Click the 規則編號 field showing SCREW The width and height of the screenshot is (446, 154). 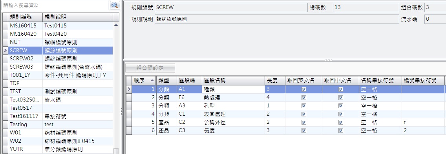click(x=231, y=7)
